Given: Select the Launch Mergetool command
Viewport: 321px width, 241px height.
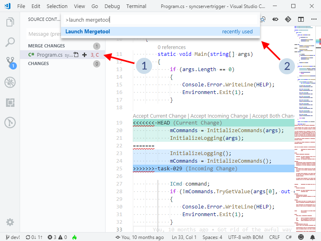Looking at the screenshot, I should click(x=160, y=32).
